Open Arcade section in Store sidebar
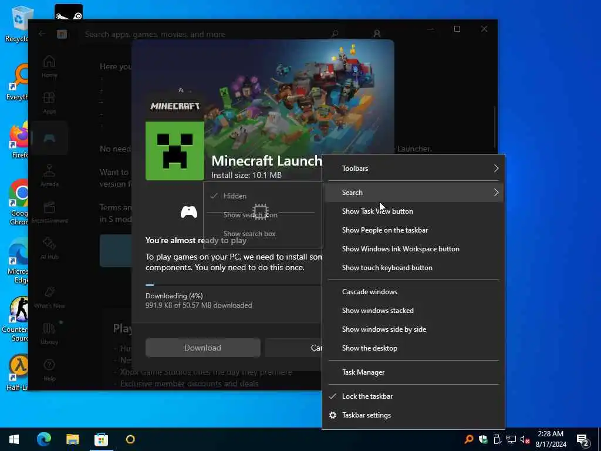The height and width of the screenshot is (451, 601). [x=49, y=175]
